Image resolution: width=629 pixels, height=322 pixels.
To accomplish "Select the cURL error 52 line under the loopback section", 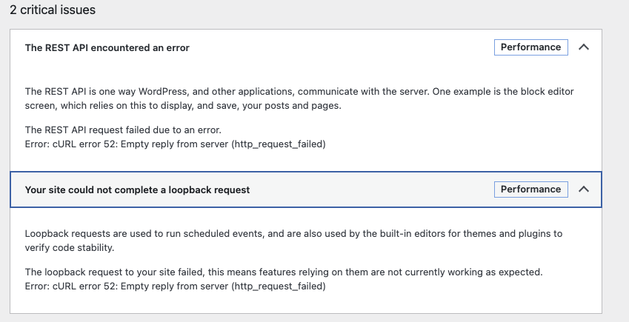I will pos(175,286).
